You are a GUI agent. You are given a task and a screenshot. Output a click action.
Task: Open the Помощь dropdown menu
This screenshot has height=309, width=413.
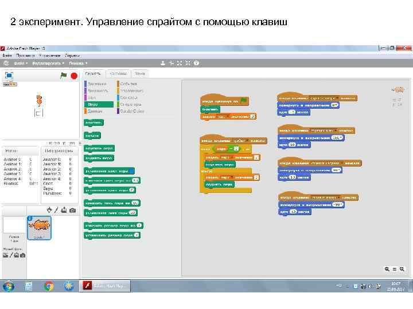tap(78, 63)
